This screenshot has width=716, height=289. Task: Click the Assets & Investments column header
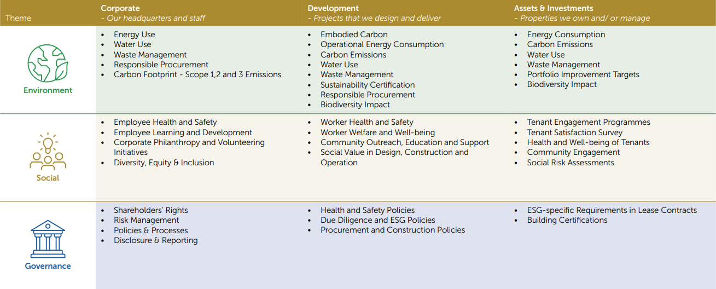554,8
